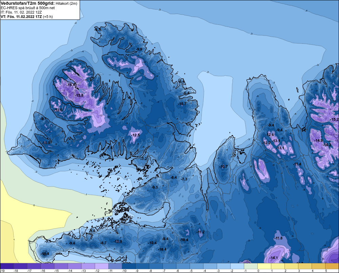
Task: Pick the legend swatch between -10 and -9
Action: (x=129, y=266)
